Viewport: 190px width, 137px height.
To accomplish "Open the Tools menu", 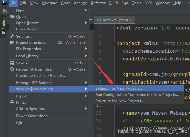I will [x=137, y=3].
